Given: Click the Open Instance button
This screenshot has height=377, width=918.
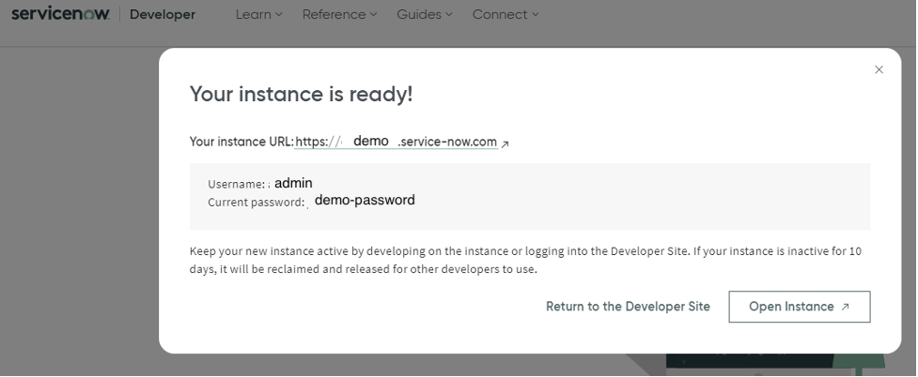Looking at the screenshot, I should click(800, 307).
